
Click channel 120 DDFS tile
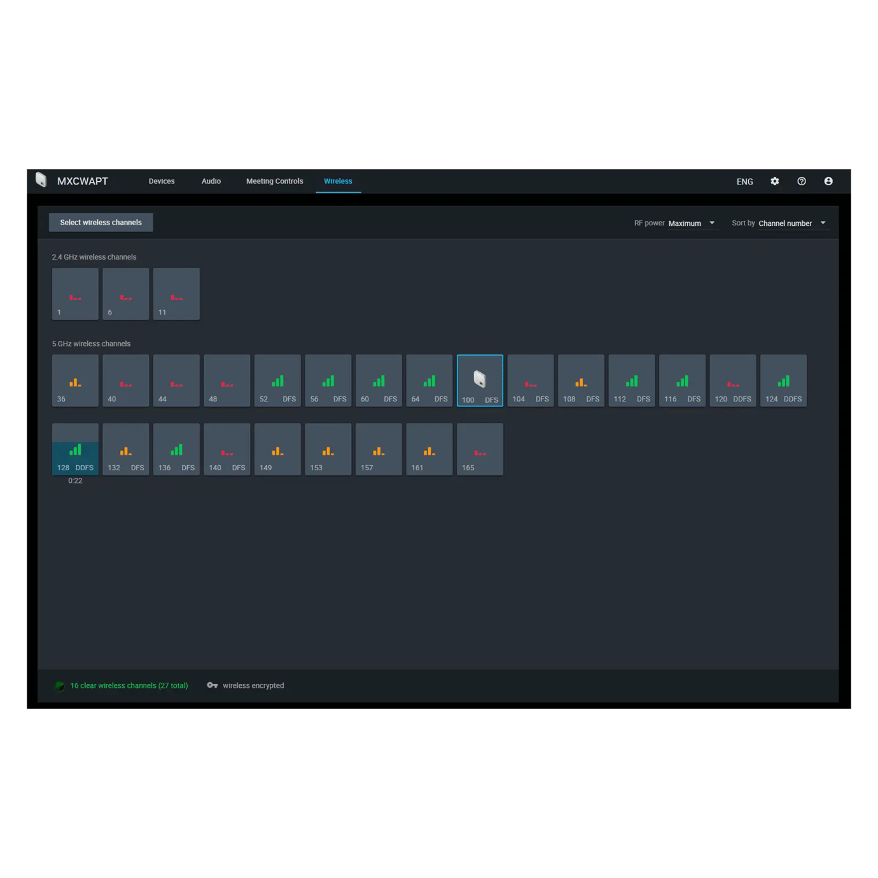[733, 380]
